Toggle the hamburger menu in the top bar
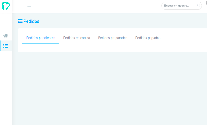The height and width of the screenshot is (125, 207). 29,6
